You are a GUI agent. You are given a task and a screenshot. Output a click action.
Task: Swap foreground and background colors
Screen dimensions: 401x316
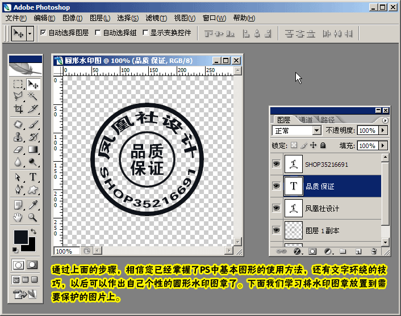click(x=34, y=231)
